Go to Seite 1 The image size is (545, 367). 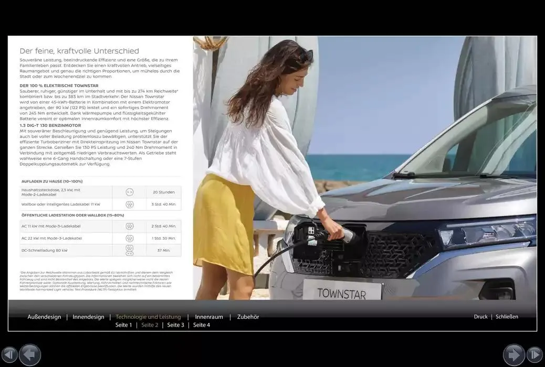coord(124,325)
